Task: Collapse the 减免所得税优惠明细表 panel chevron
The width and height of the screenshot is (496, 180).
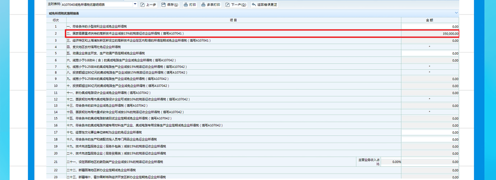Action: click(x=456, y=13)
